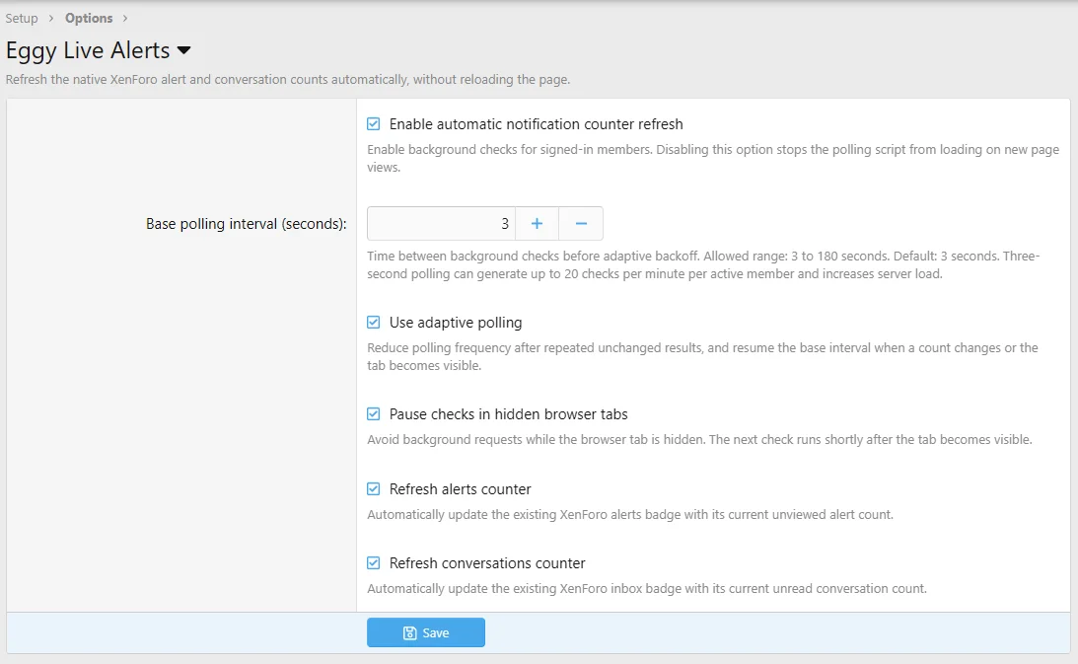Toggle Pause checks in hidden browser tabs
The height and width of the screenshot is (664, 1078).
[x=374, y=413]
